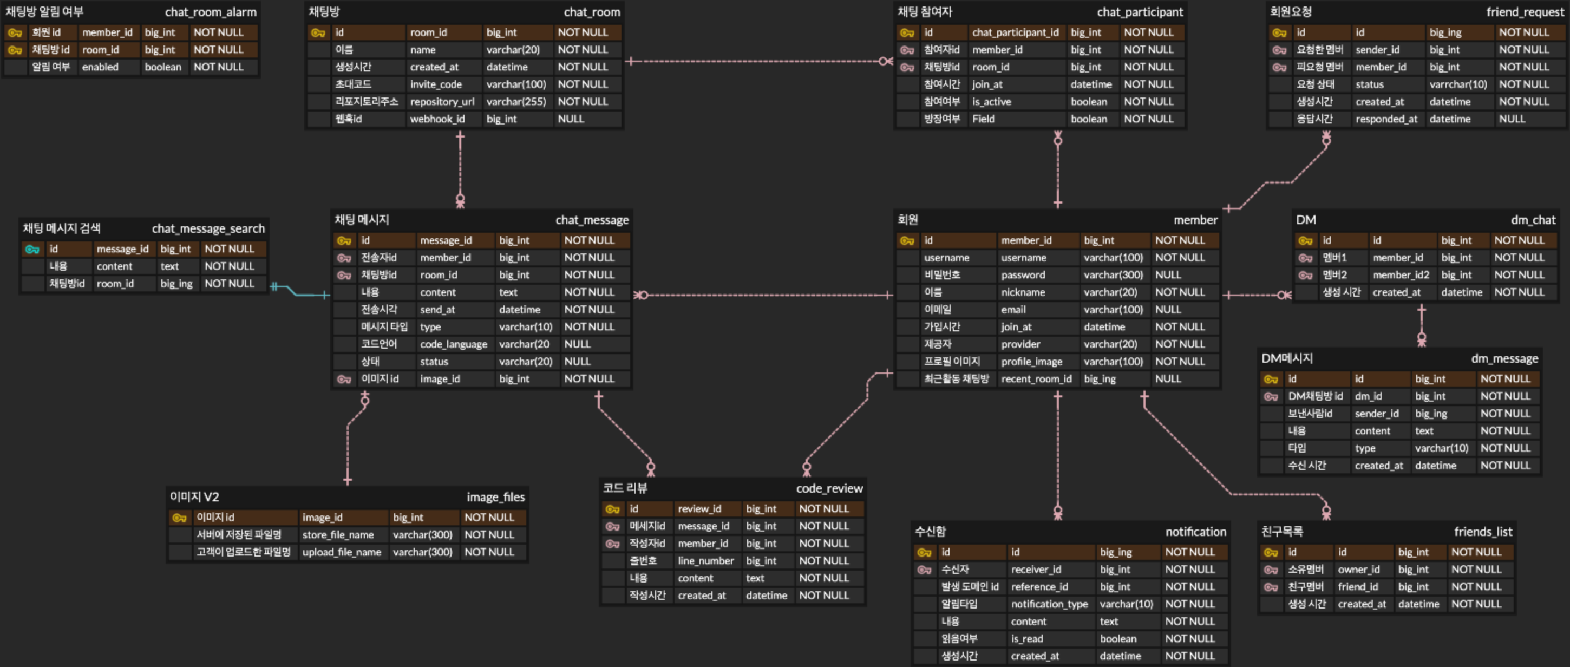Click the relationship line between chat_room and chat_participant

coord(756,61)
